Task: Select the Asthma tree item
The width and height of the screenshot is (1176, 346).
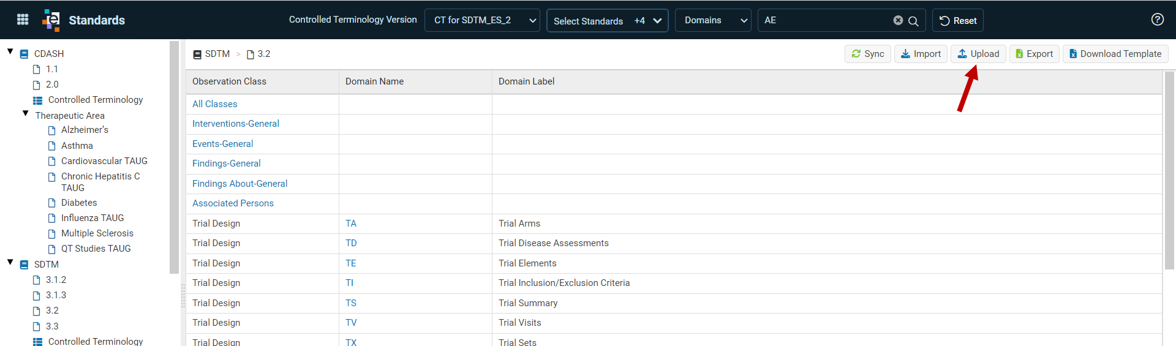Action: tap(77, 146)
